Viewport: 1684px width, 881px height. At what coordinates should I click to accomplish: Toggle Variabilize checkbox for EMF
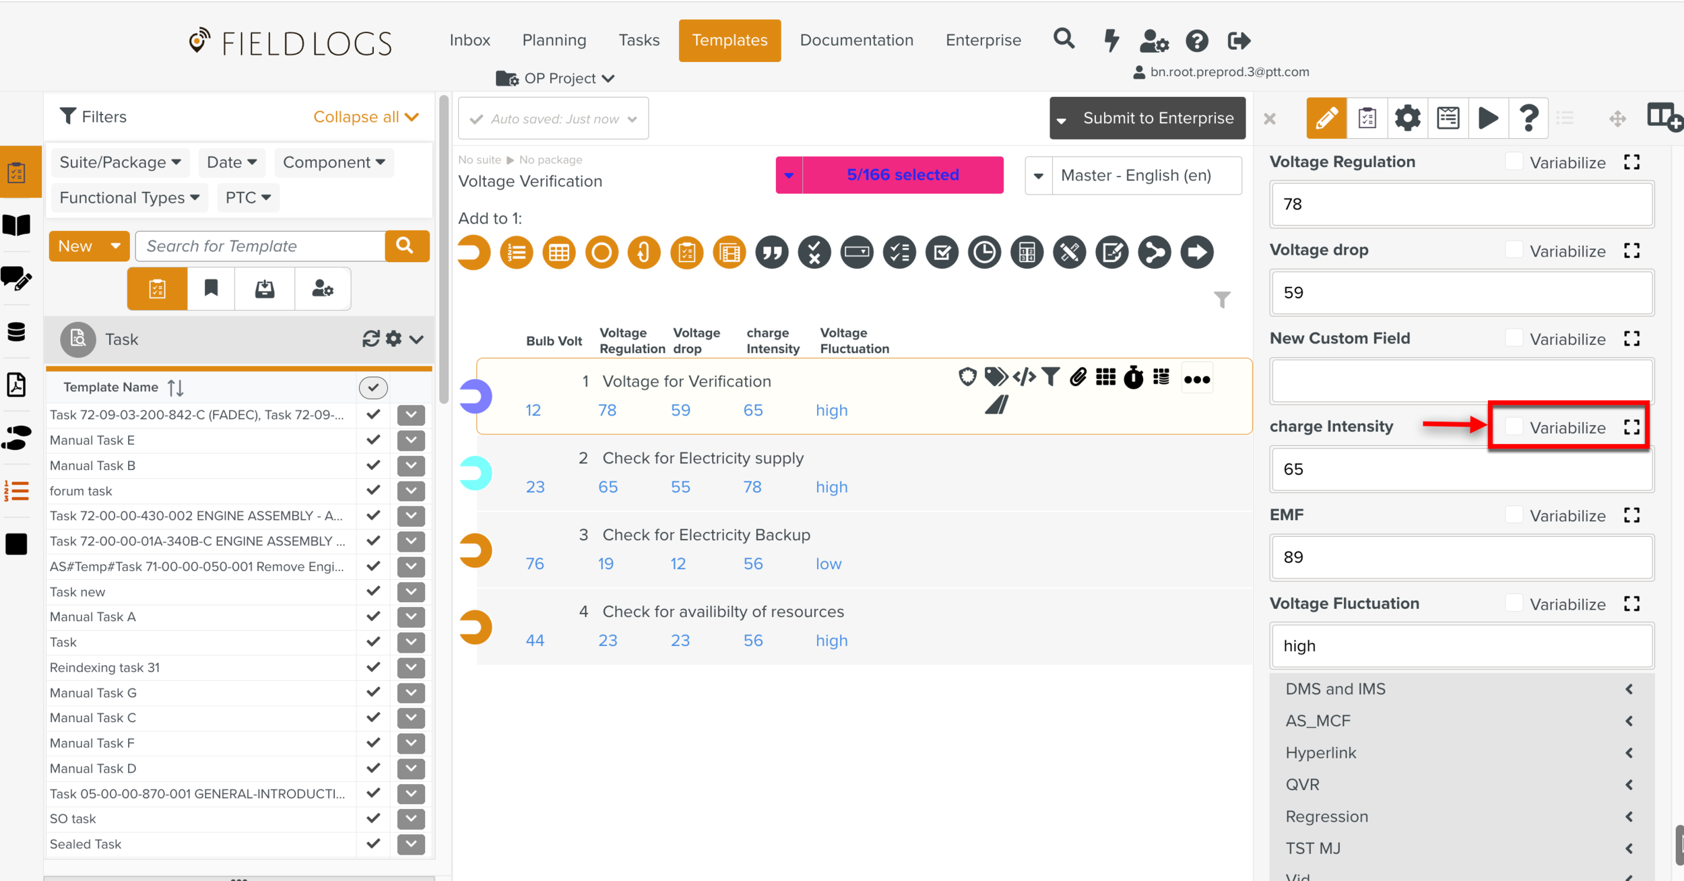coord(1514,515)
